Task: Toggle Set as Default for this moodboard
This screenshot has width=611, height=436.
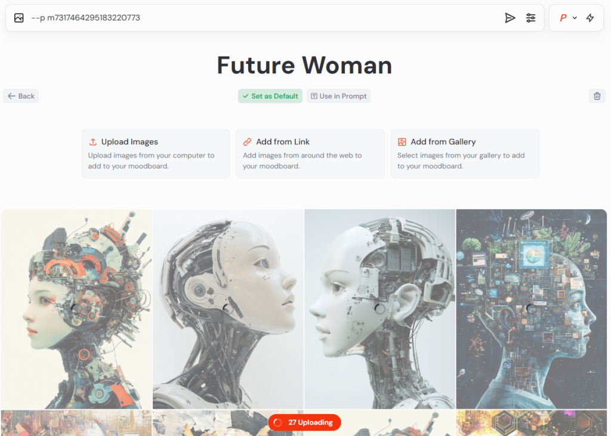Action: 270,96
